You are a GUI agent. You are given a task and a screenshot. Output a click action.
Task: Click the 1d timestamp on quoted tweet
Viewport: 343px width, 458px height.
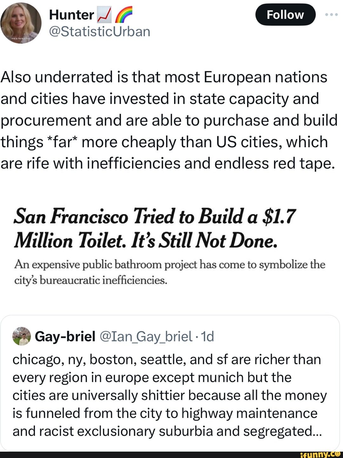pos(208,336)
